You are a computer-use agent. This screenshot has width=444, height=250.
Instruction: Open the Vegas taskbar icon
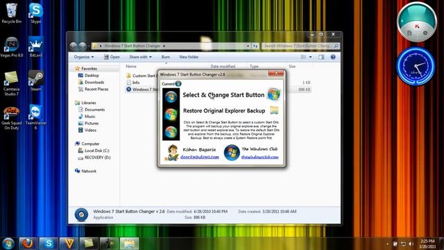click(69, 244)
